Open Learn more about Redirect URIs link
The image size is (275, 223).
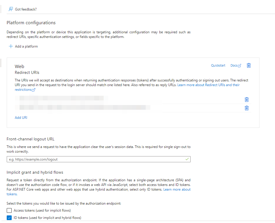click(208, 85)
